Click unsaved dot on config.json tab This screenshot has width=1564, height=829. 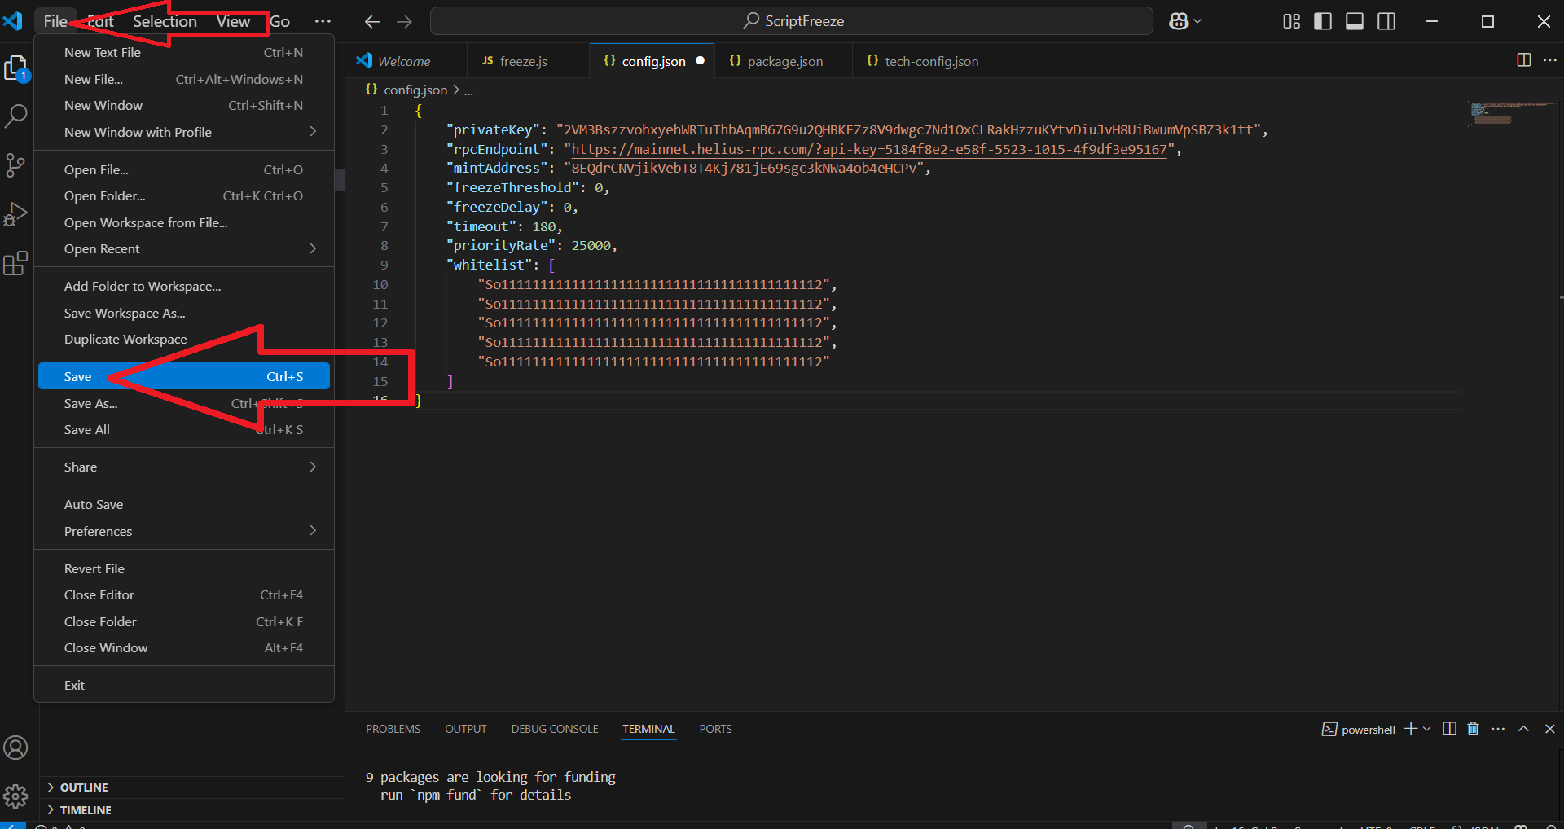point(700,60)
